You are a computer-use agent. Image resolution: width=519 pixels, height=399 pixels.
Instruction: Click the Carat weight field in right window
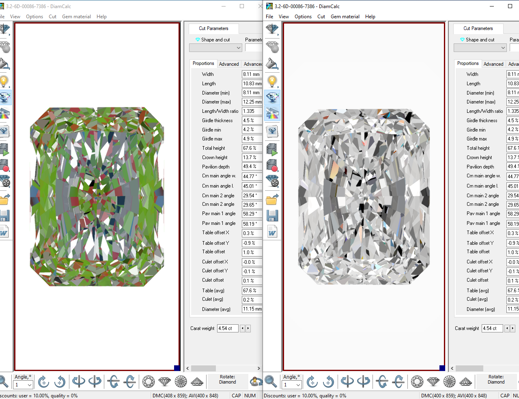click(x=492, y=328)
